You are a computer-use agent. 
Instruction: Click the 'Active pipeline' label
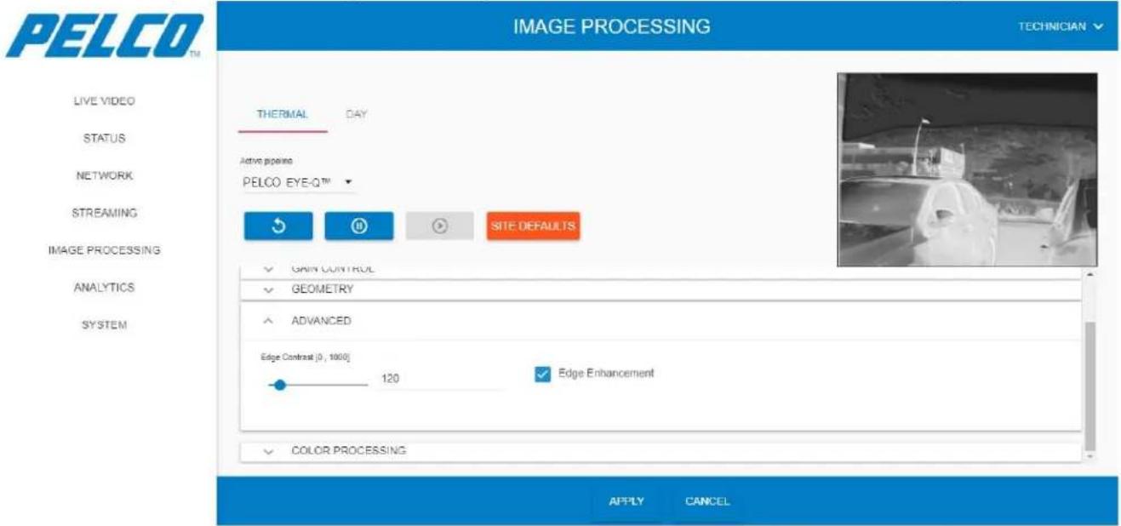(x=267, y=160)
